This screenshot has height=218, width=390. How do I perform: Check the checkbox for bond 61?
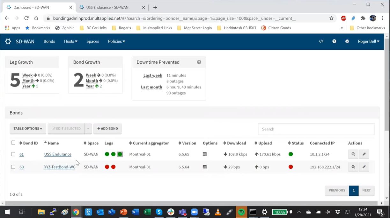(13, 154)
